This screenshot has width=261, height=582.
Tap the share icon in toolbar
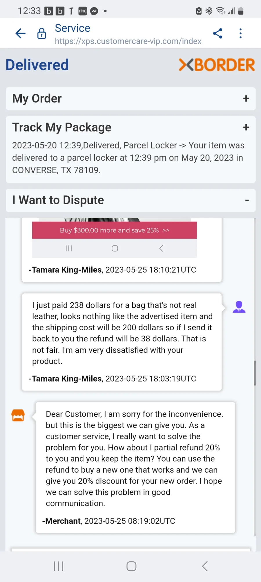click(x=217, y=33)
